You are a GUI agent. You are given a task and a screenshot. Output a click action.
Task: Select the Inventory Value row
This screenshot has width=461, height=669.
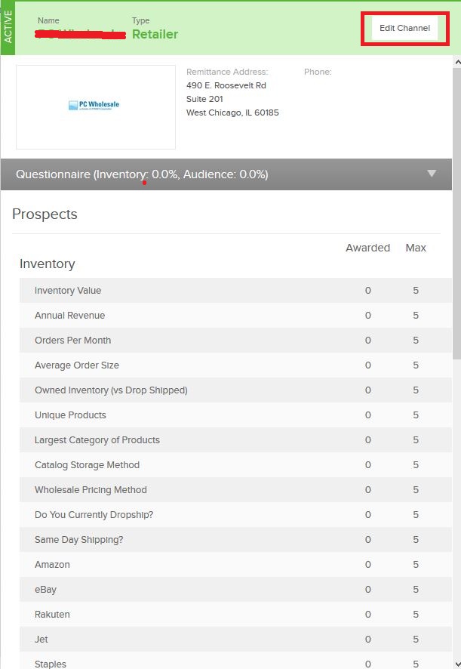coord(235,291)
